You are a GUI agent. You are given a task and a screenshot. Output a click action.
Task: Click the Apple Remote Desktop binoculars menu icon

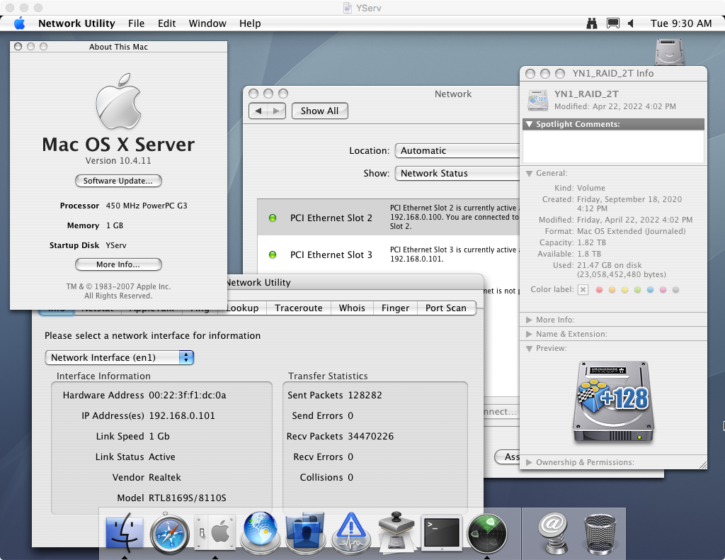click(x=592, y=23)
